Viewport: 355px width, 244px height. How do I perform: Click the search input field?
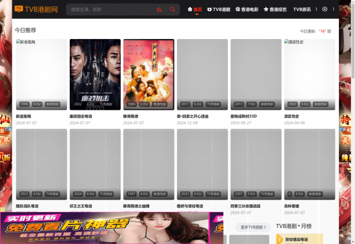(109, 9)
